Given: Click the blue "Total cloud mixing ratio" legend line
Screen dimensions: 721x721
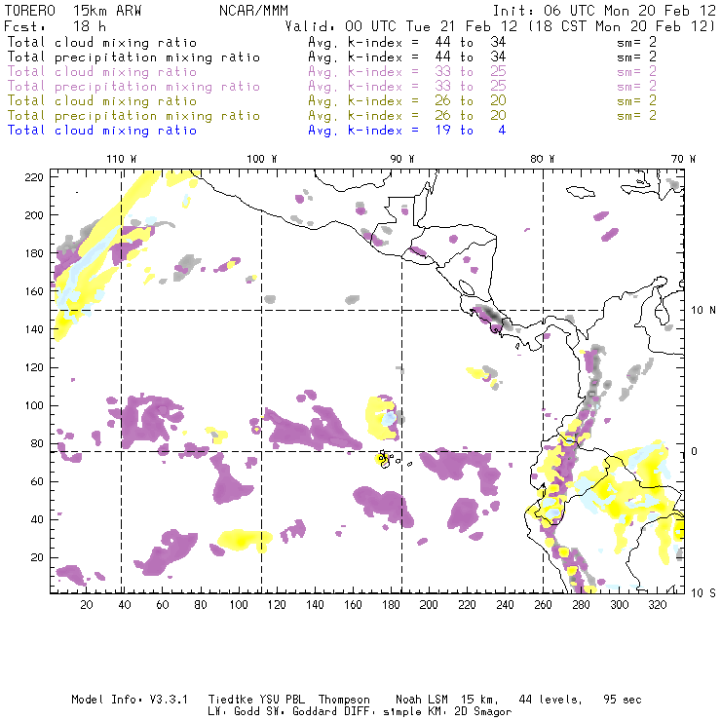Looking at the screenshot, I should (x=102, y=131).
